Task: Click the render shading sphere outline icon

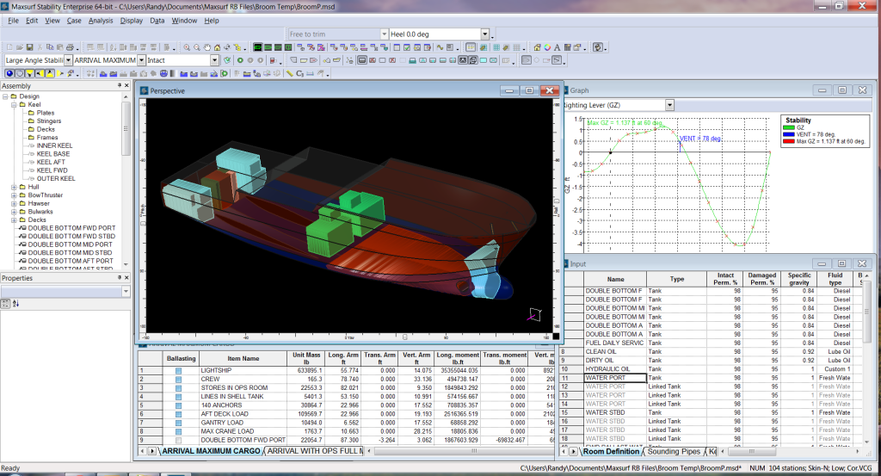Action: [20, 73]
